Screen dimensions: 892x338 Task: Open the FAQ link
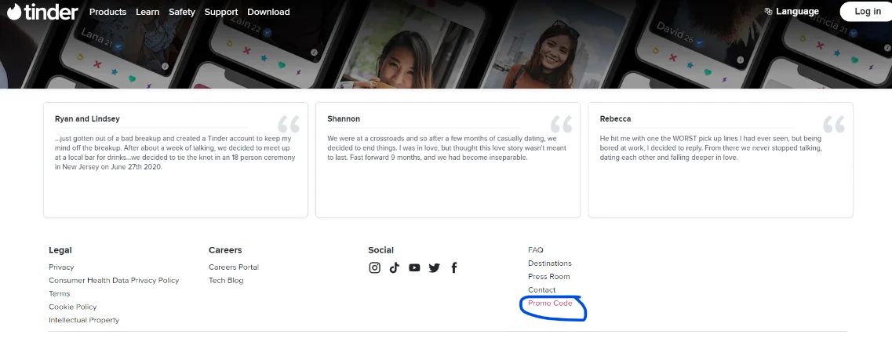pyautogui.click(x=535, y=250)
